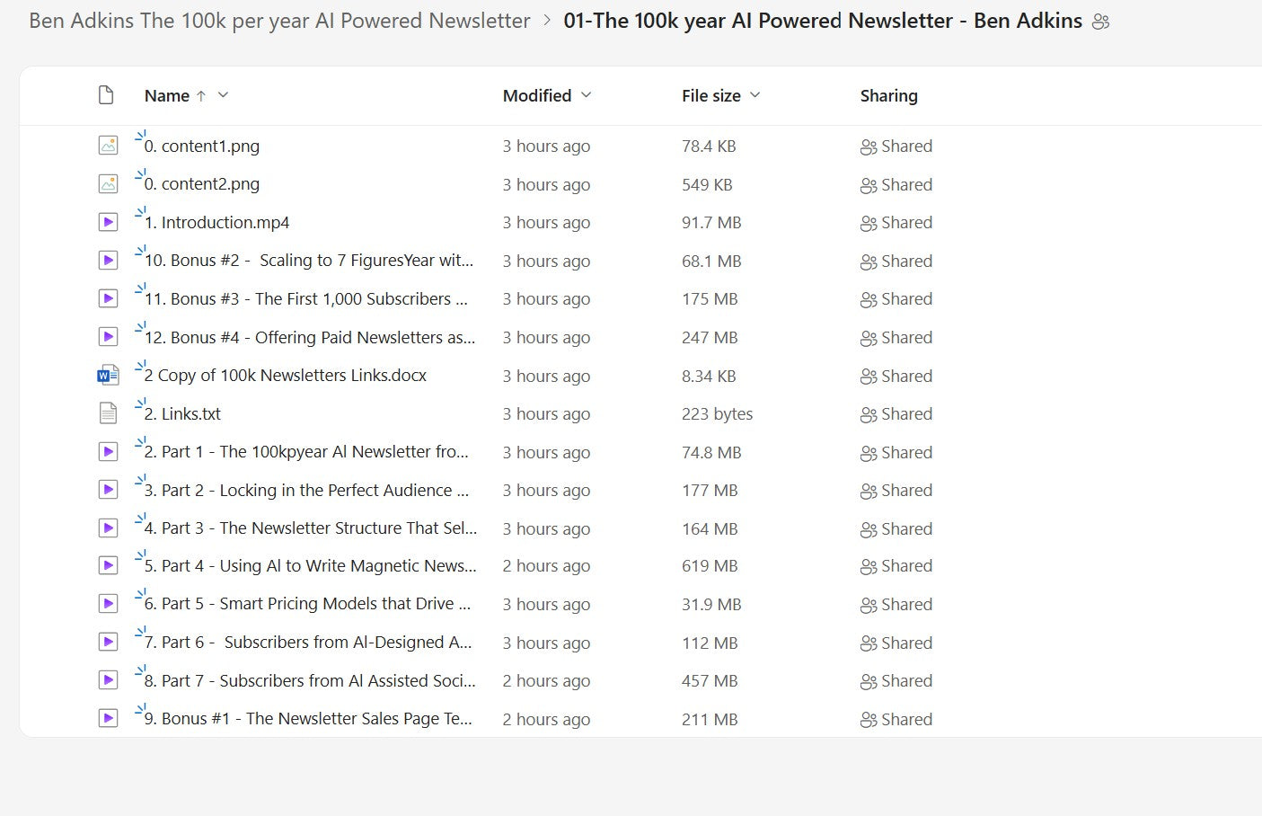The width and height of the screenshot is (1262, 816).
Task: Open 5. Part 4 - Using AI to Write video
Action: point(310,566)
